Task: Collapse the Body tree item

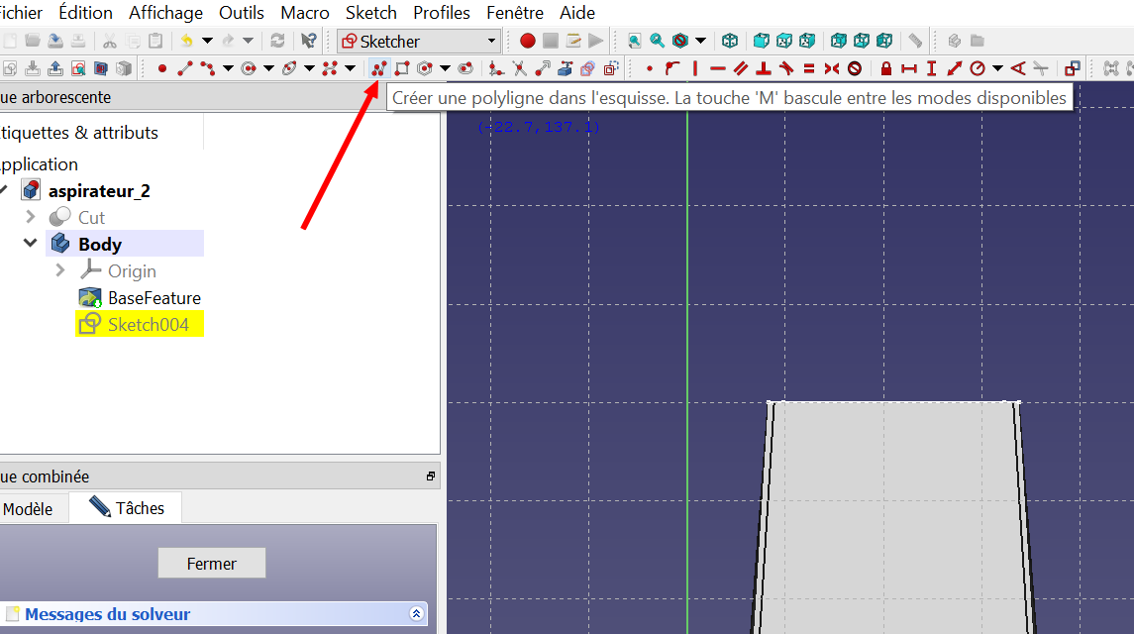Action: coord(31,243)
